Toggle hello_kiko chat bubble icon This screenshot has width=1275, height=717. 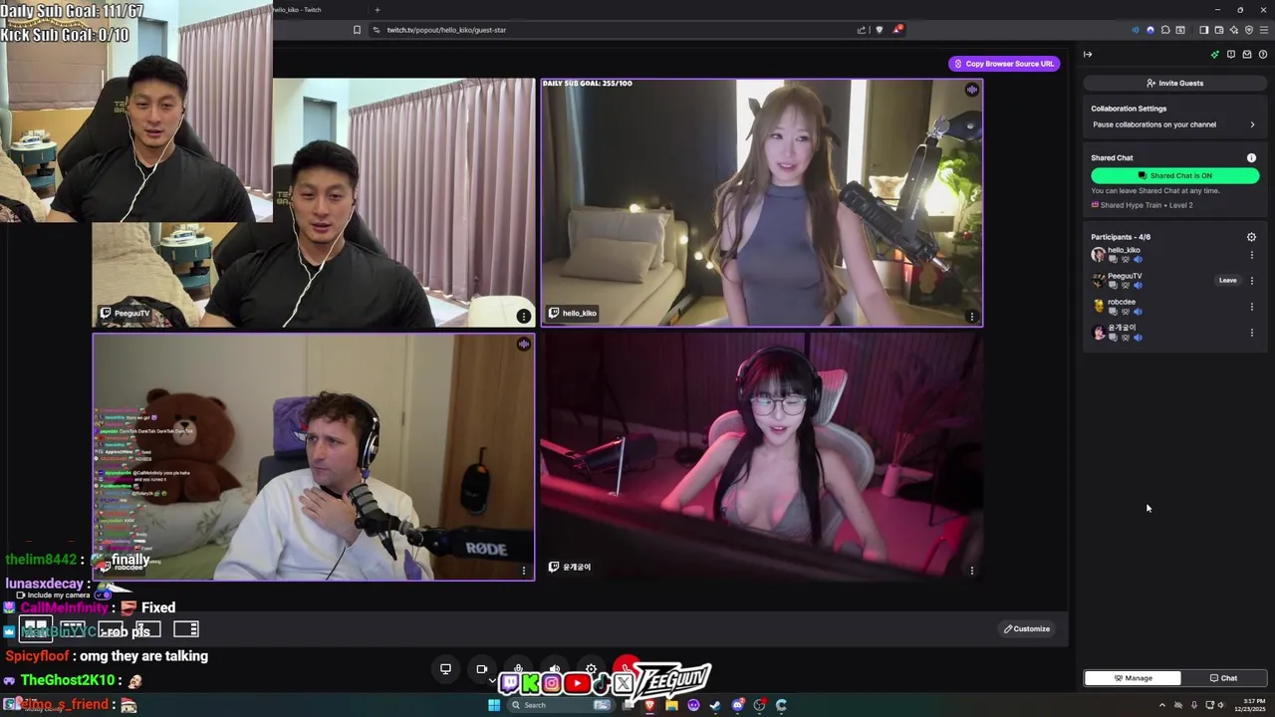click(x=1113, y=260)
